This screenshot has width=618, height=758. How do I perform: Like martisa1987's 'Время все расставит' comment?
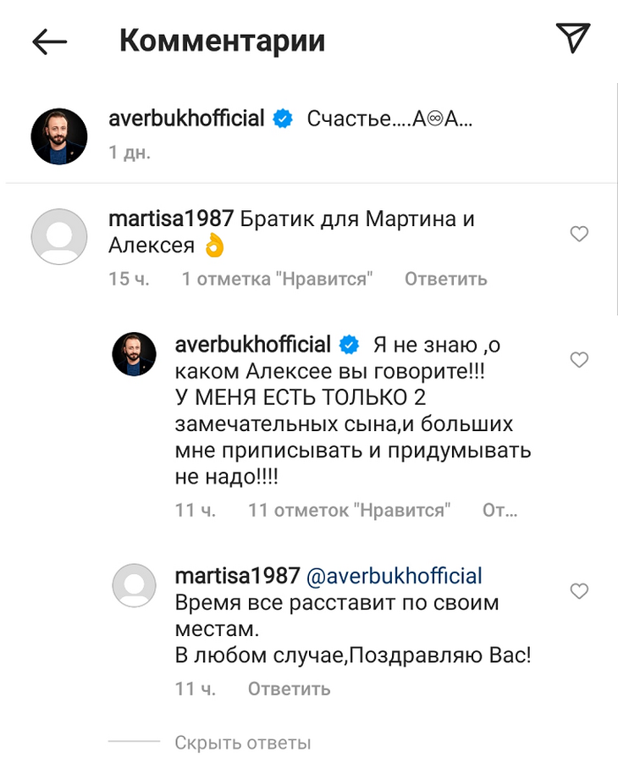[579, 590]
